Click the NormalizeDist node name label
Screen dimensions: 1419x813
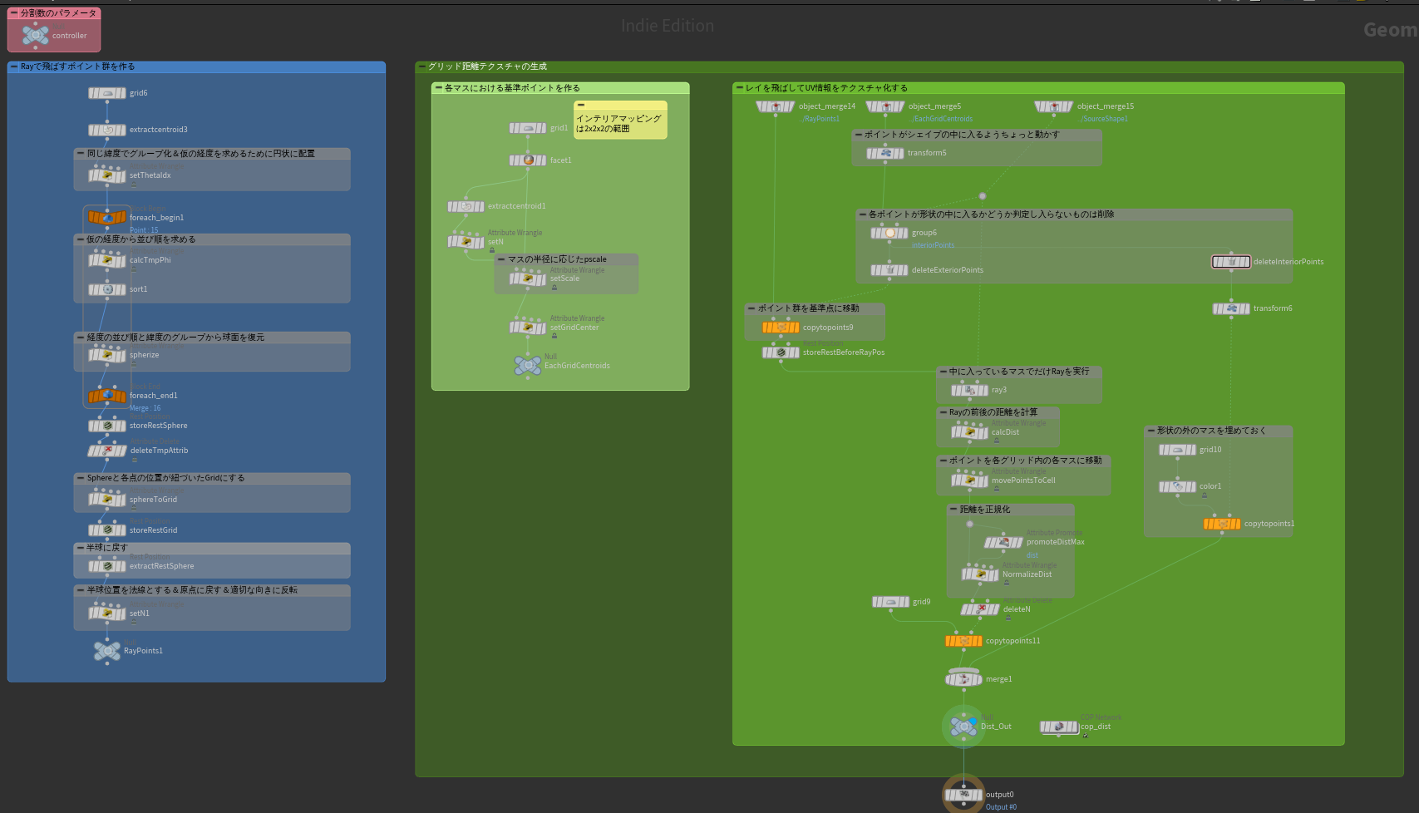pos(1027,574)
